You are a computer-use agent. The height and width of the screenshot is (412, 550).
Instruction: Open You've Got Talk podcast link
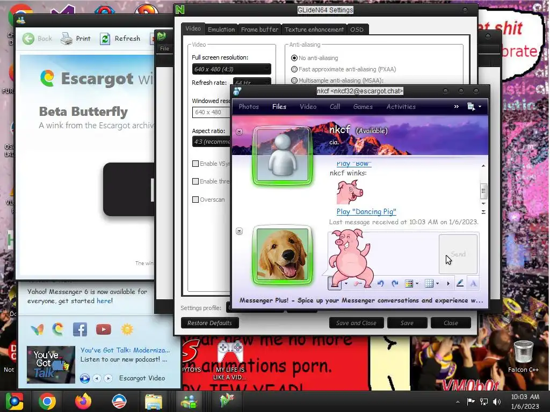125,350
